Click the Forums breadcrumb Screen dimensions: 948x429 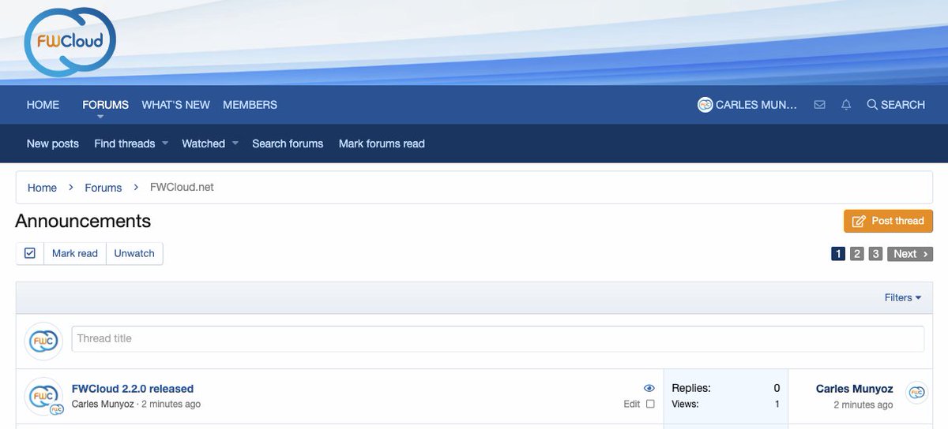(103, 188)
